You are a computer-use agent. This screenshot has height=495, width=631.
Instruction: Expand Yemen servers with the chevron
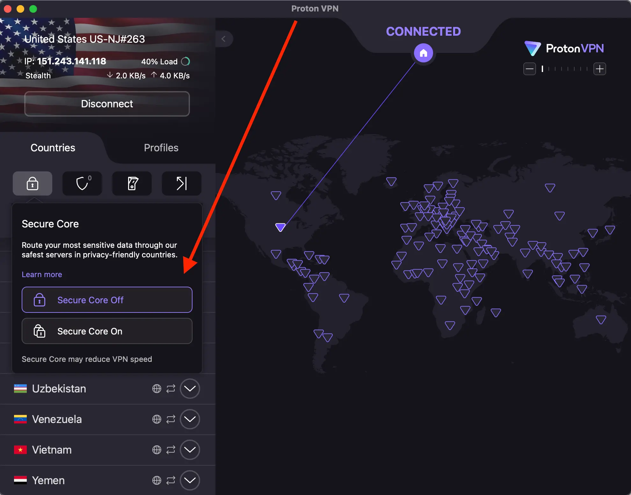[190, 480]
